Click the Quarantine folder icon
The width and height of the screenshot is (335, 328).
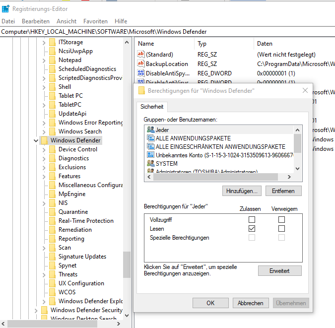click(x=52, y=212)
